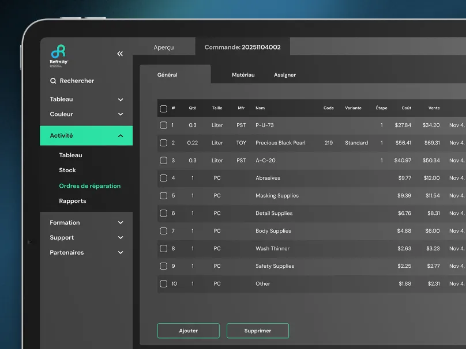Click the Refinity logo icon
This screenshot has width=466, height=349.
tap(58, 52)
